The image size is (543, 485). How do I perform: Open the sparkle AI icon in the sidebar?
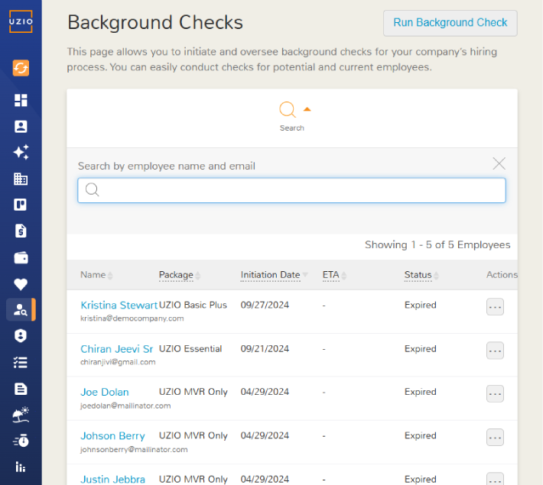point(21,152)
